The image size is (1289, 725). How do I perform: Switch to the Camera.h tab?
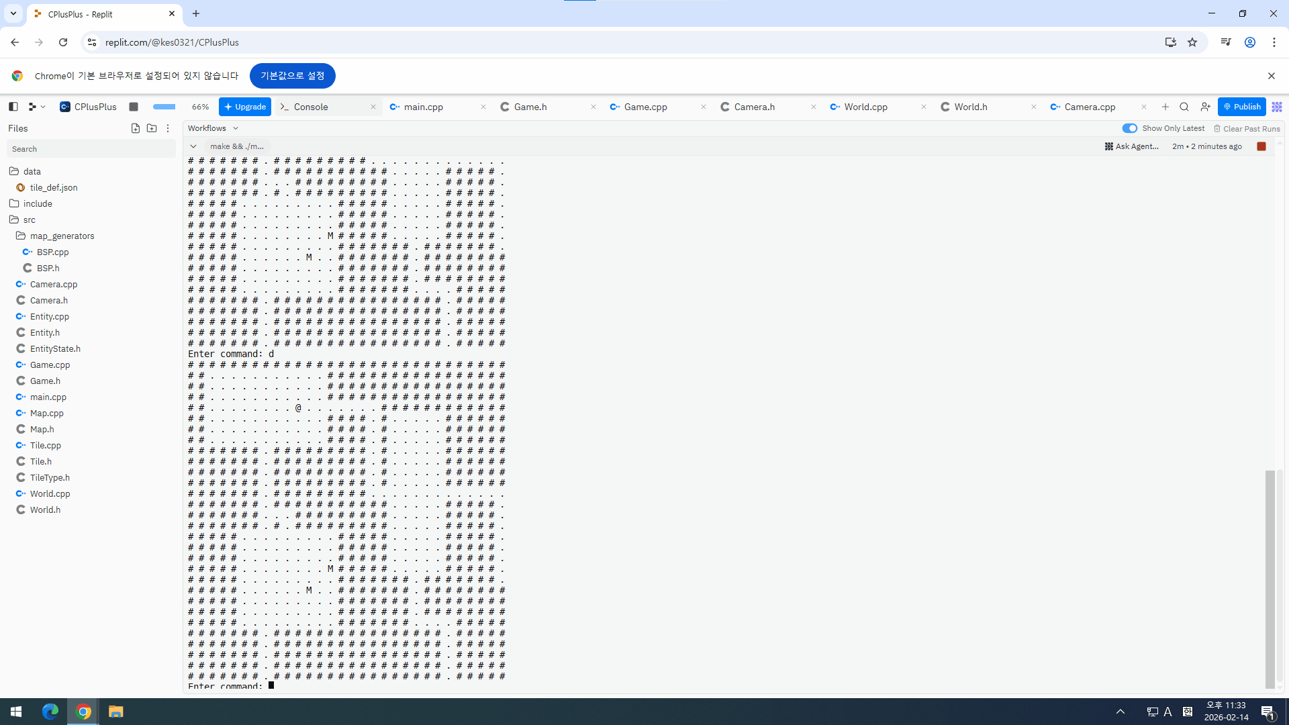pyautogui.click(x=754, y=107)
